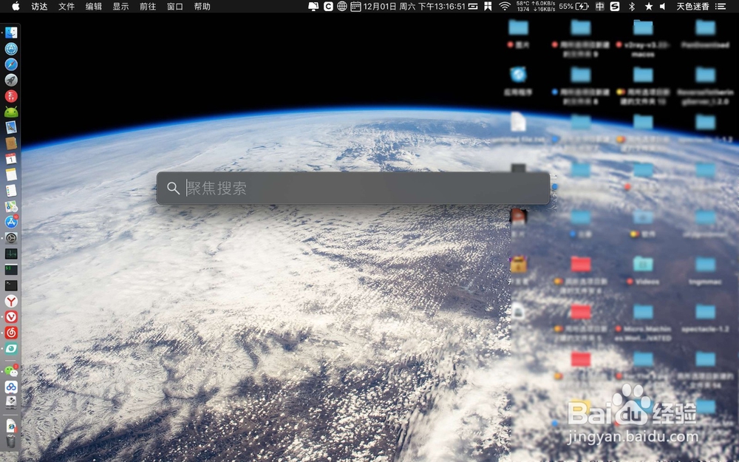Viewport: 739px width, 462px height.
Task: Open the Yandex browser Y icon
Action: [x=11, y=302]
